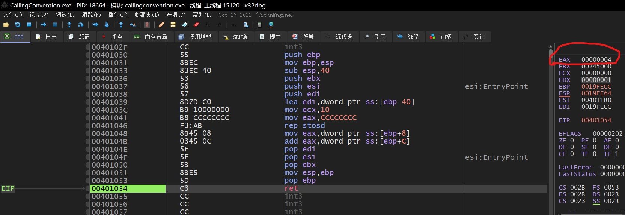The width and height of the screenshot is (625, 215).
Task: Select the sub esp,40 instruction
Action: click(x=307, y=71)
